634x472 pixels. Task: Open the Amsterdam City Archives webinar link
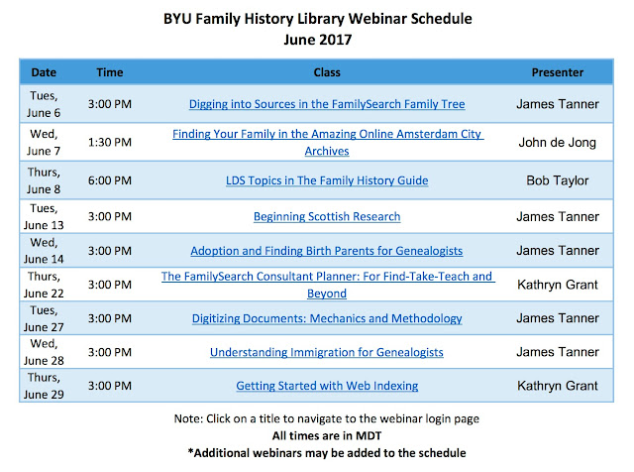(x=328, y=142)
